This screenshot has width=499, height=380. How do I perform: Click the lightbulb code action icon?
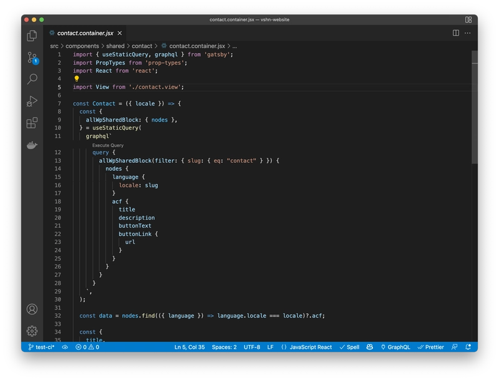pyautogui.click(x=77, y=79)
